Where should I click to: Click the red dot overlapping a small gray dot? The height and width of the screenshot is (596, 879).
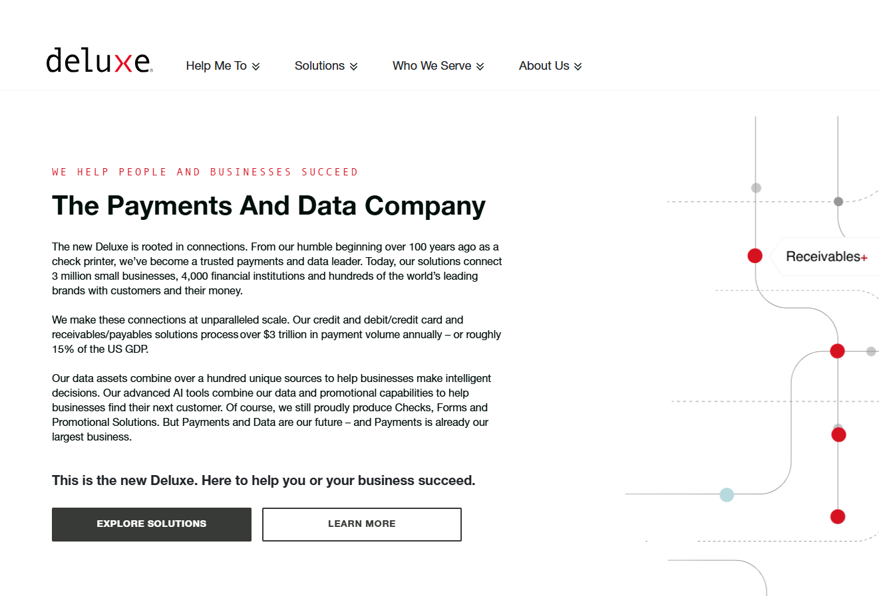tap(838, 435)
